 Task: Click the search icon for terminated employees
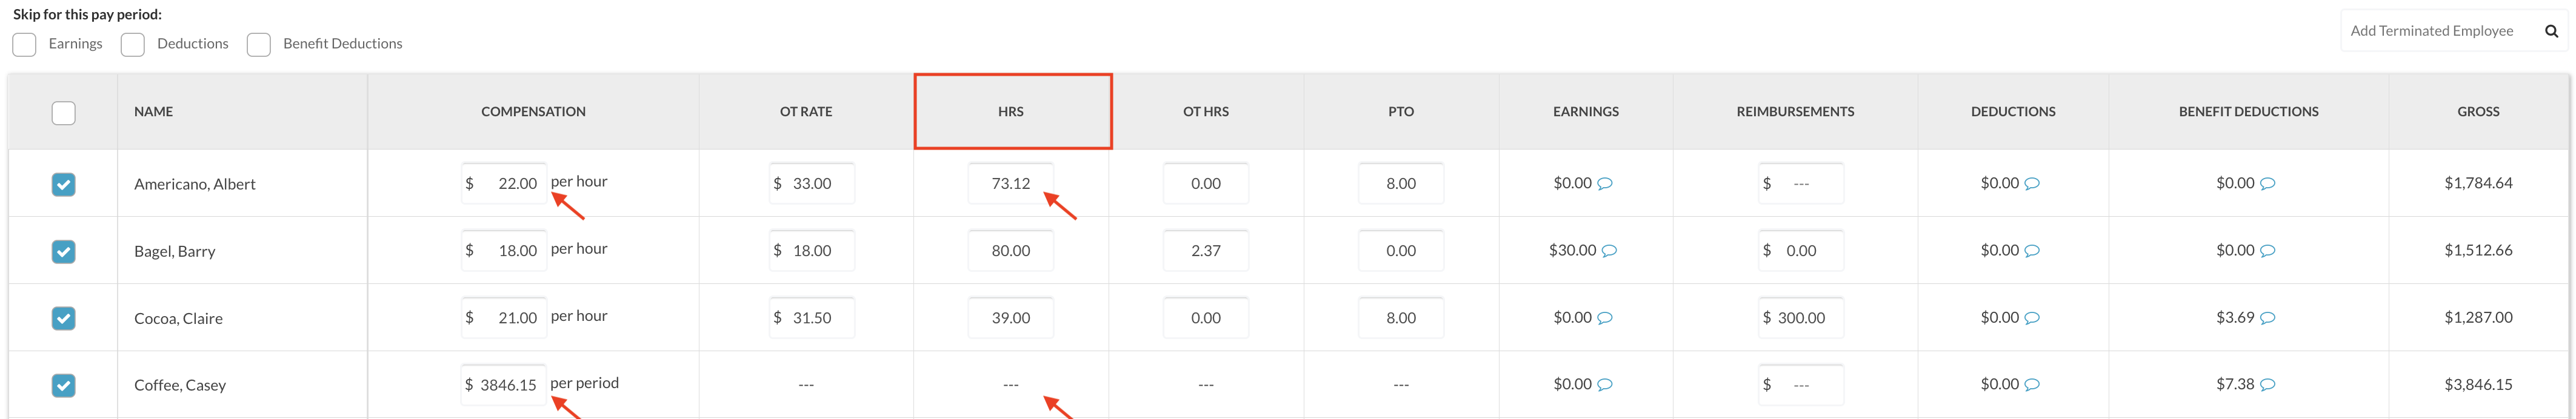(2551, 31)
